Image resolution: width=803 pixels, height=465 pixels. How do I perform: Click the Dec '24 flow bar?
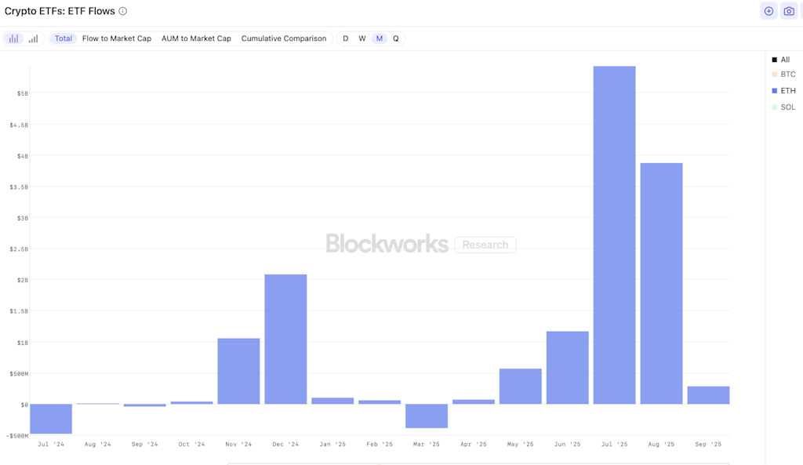tap(285, 339)
